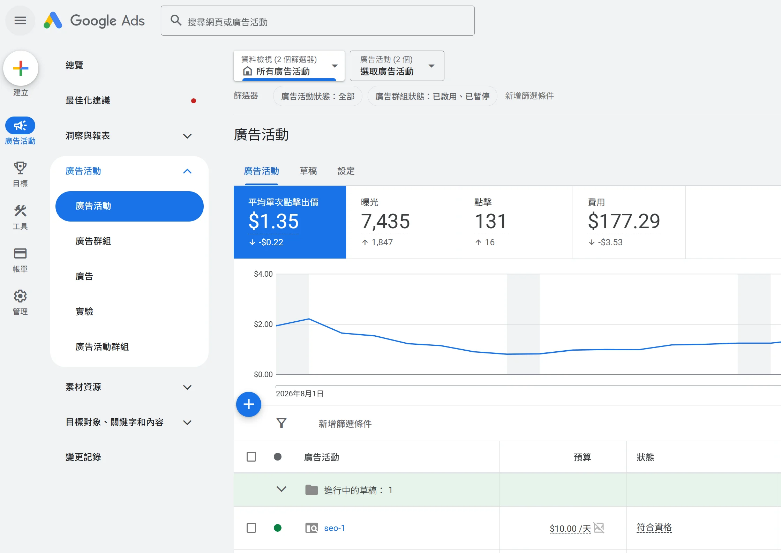Viewport: 781px width, 553px height.
Task: Collapse the 進行中的草稿 row chevron
Action: (x=281, y=490)
